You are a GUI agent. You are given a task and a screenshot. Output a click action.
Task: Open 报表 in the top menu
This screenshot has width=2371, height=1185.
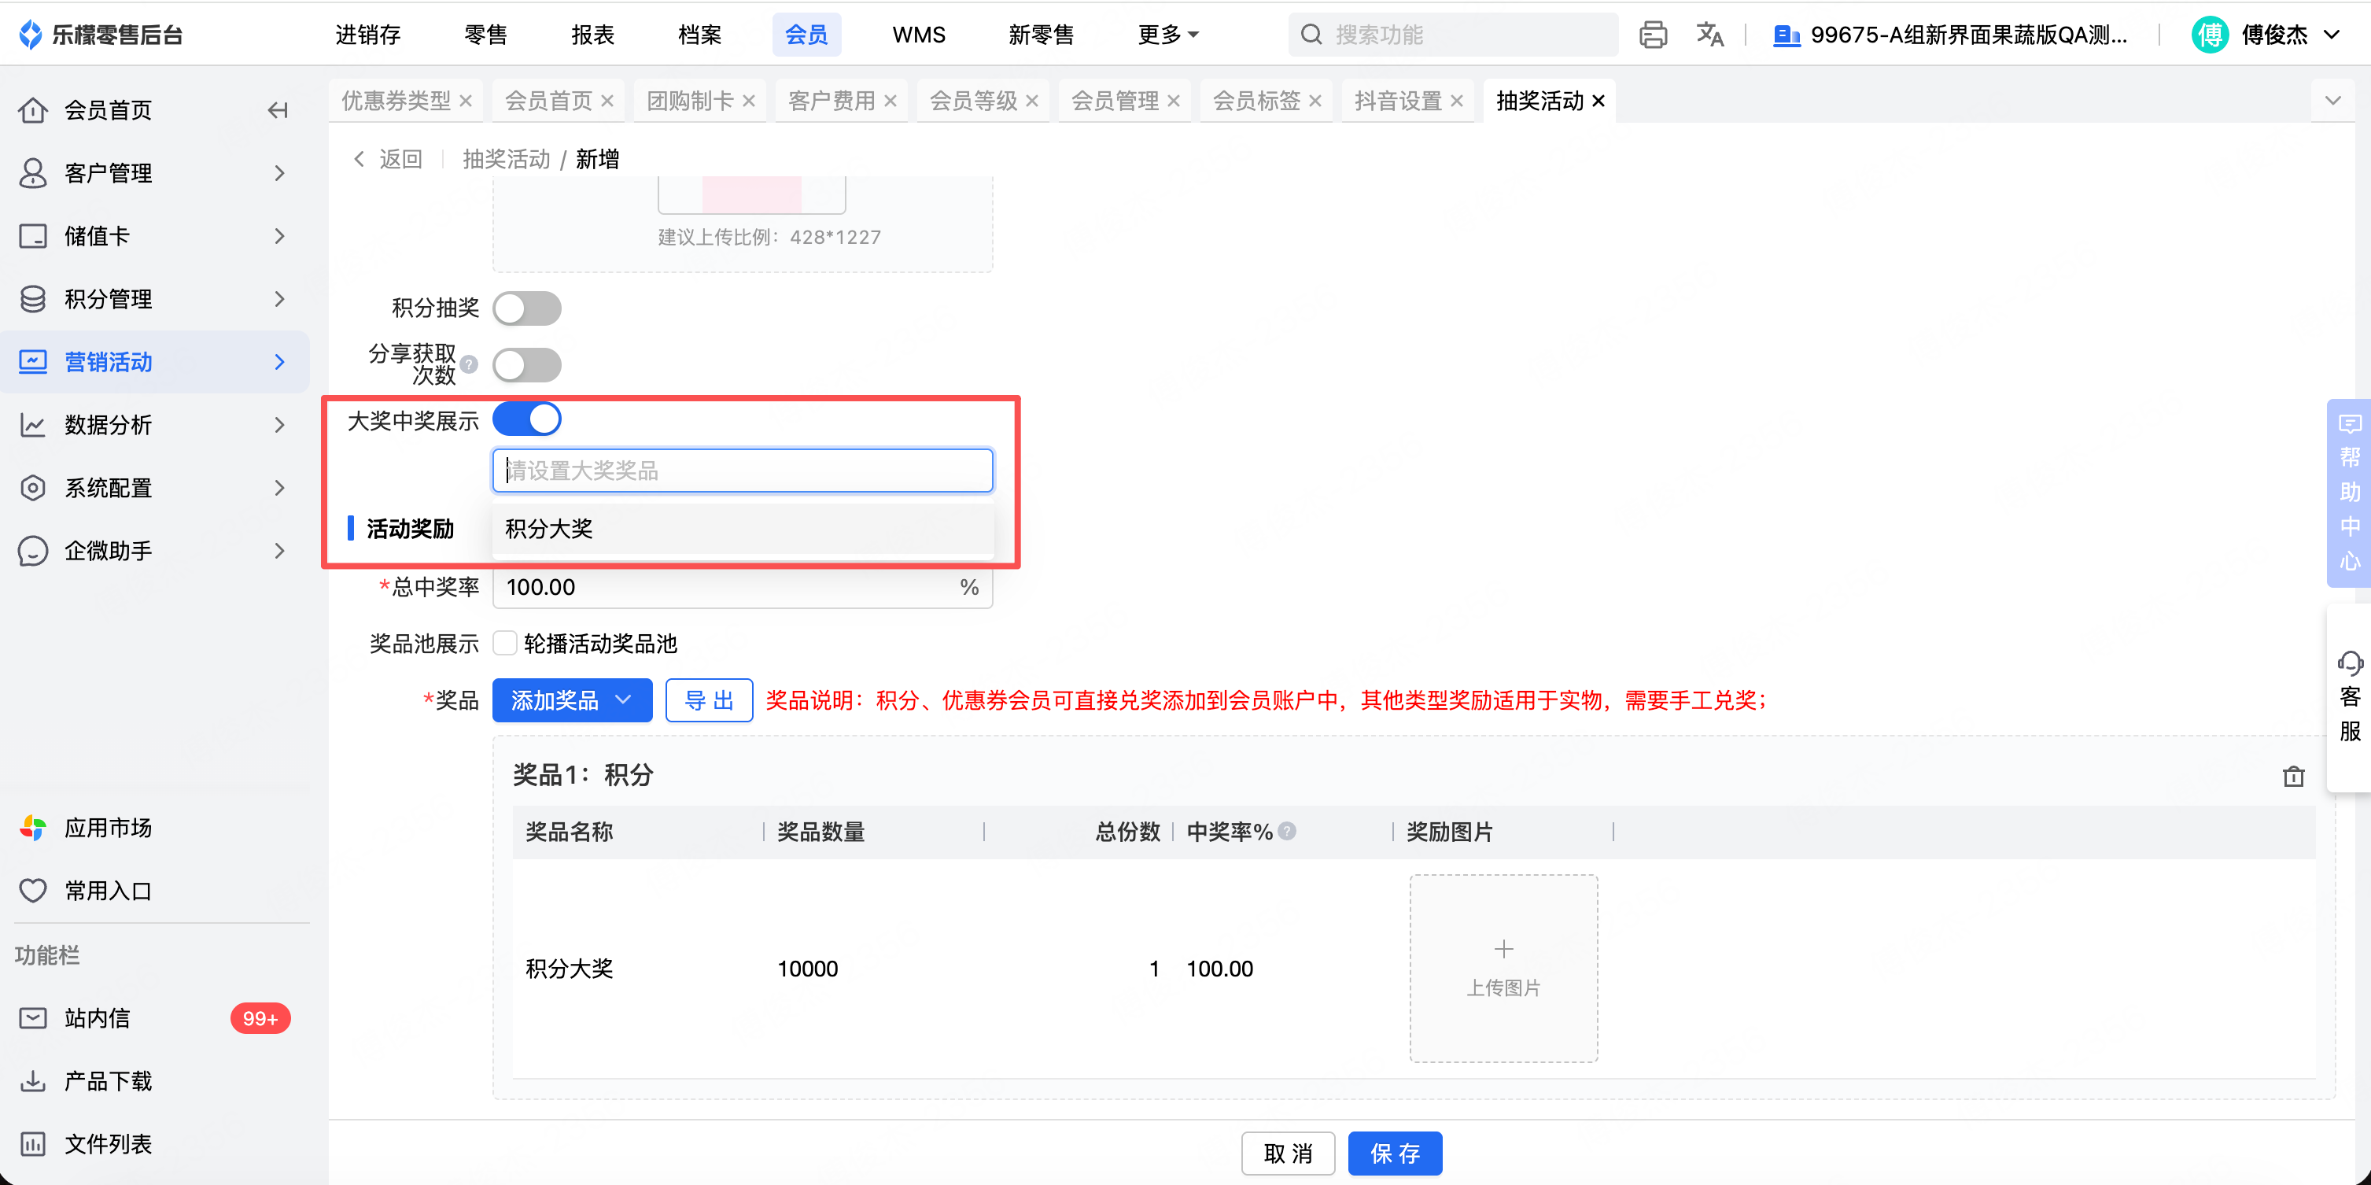592,35
